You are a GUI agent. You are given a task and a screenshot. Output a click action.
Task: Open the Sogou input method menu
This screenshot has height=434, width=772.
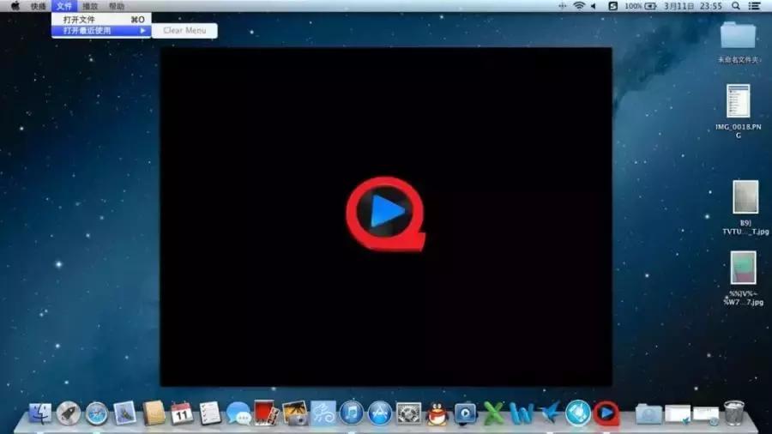[613, 6]
